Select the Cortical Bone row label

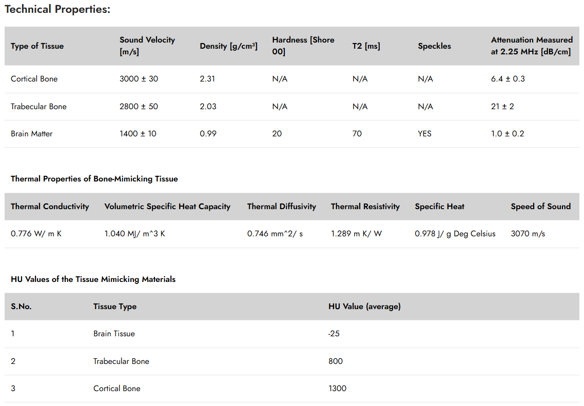(x=34, y=79)
